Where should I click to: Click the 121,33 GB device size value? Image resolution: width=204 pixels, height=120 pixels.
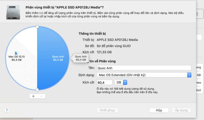tap(104, 52)
